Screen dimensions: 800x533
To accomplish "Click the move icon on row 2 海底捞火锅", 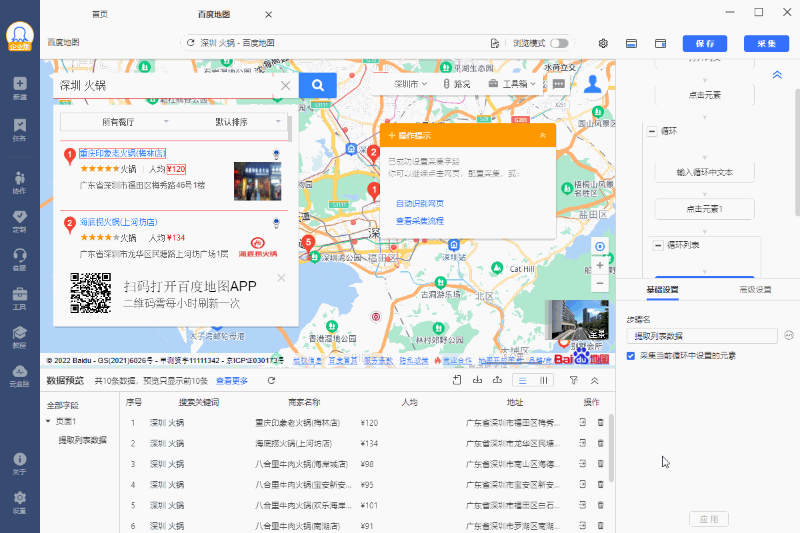I will tap(582, 443).
